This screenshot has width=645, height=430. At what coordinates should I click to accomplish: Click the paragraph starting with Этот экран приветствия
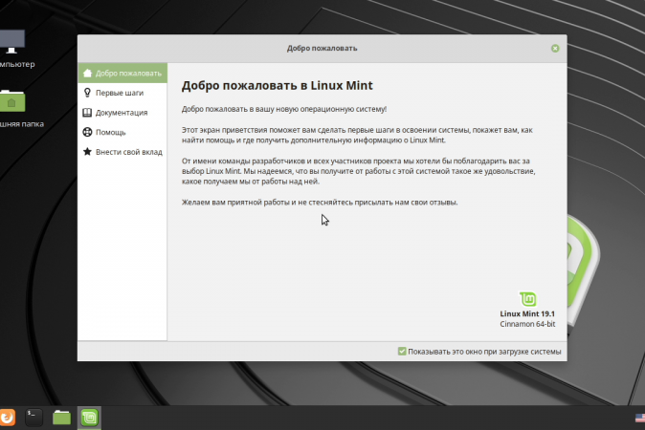[364, 134]
